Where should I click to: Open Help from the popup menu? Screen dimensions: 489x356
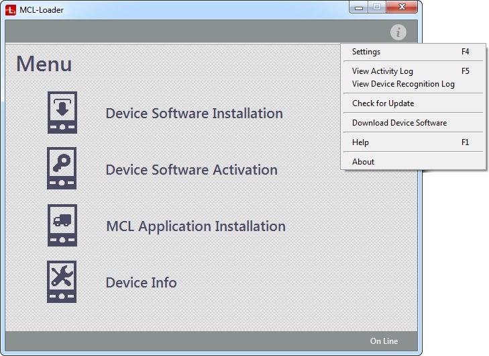(360, 142)
